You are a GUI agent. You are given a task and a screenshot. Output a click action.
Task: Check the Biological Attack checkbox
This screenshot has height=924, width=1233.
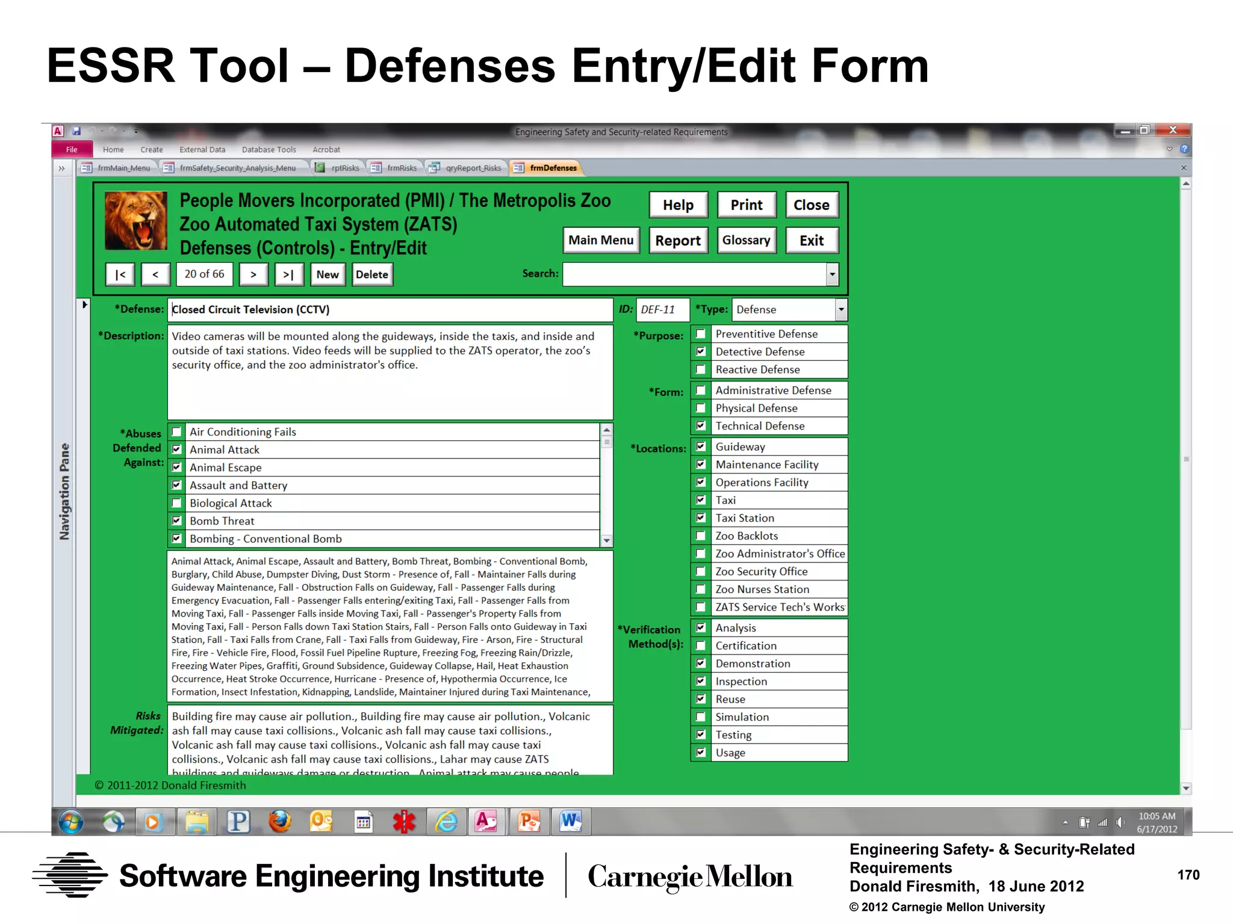pyautogui.click(x=177, y=503)
